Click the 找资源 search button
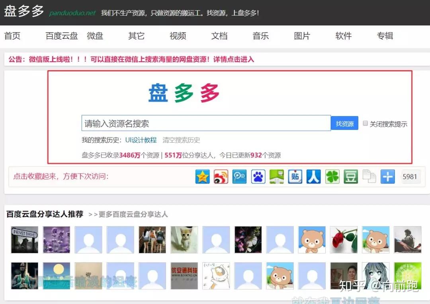Screen dimensions: 430x304 [x=344, y=124]
